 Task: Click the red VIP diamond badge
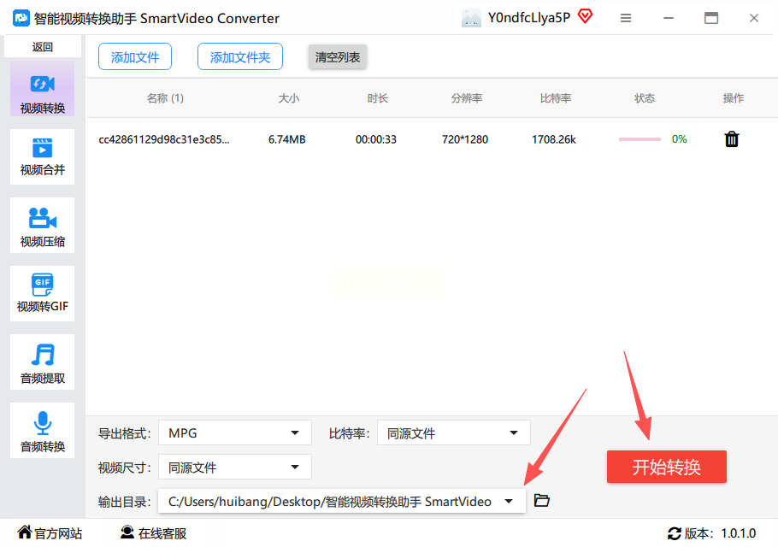tap(586, 17)
